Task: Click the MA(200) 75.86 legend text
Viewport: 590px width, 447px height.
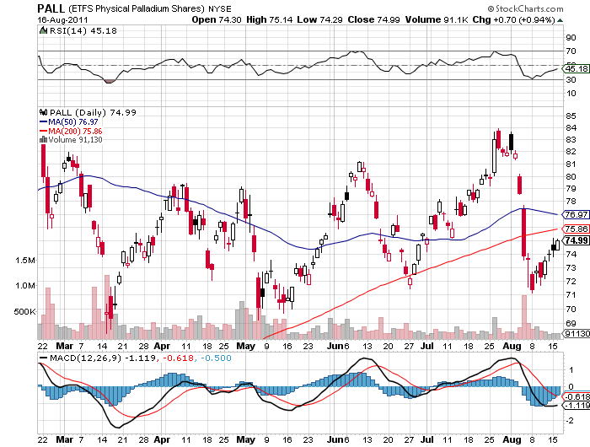Action: point(75,131)
